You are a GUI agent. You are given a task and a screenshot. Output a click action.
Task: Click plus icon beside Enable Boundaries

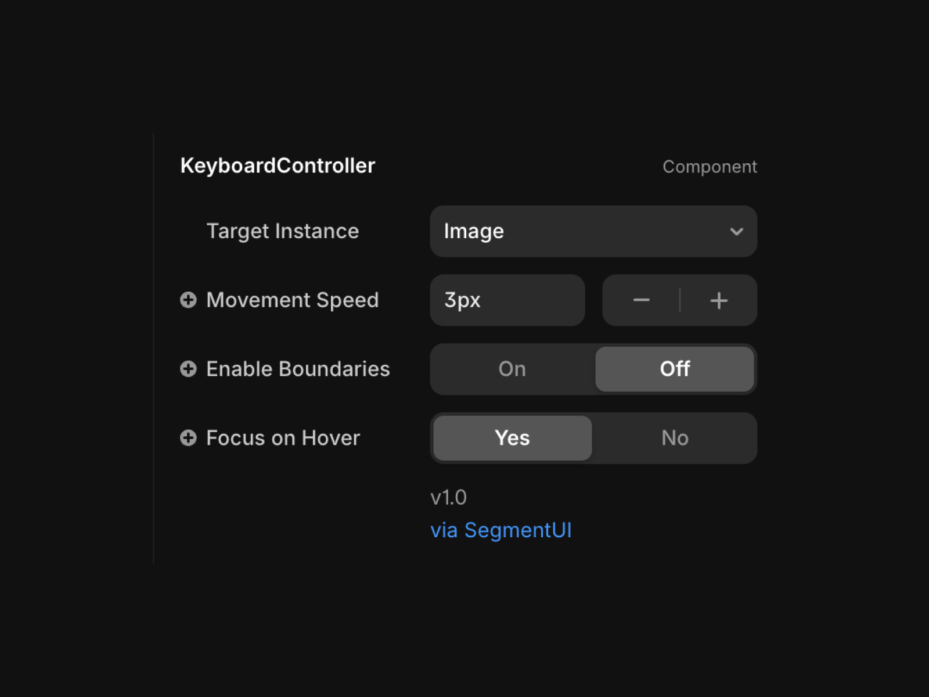[188, 369]
